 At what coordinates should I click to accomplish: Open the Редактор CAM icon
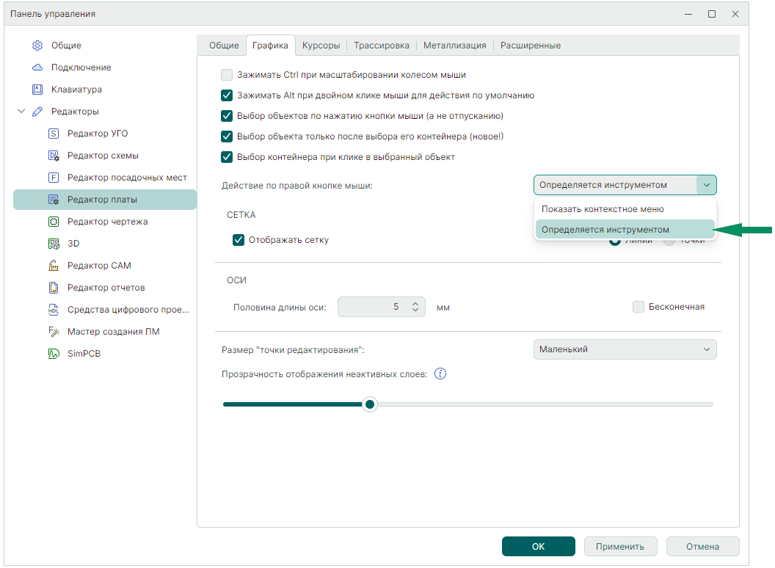(54, 266)
